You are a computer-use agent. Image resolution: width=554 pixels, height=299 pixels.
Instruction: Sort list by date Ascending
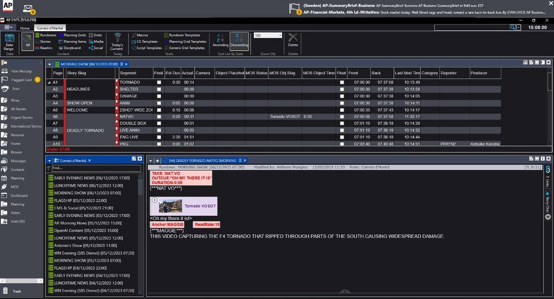click(x=220, y=41)
